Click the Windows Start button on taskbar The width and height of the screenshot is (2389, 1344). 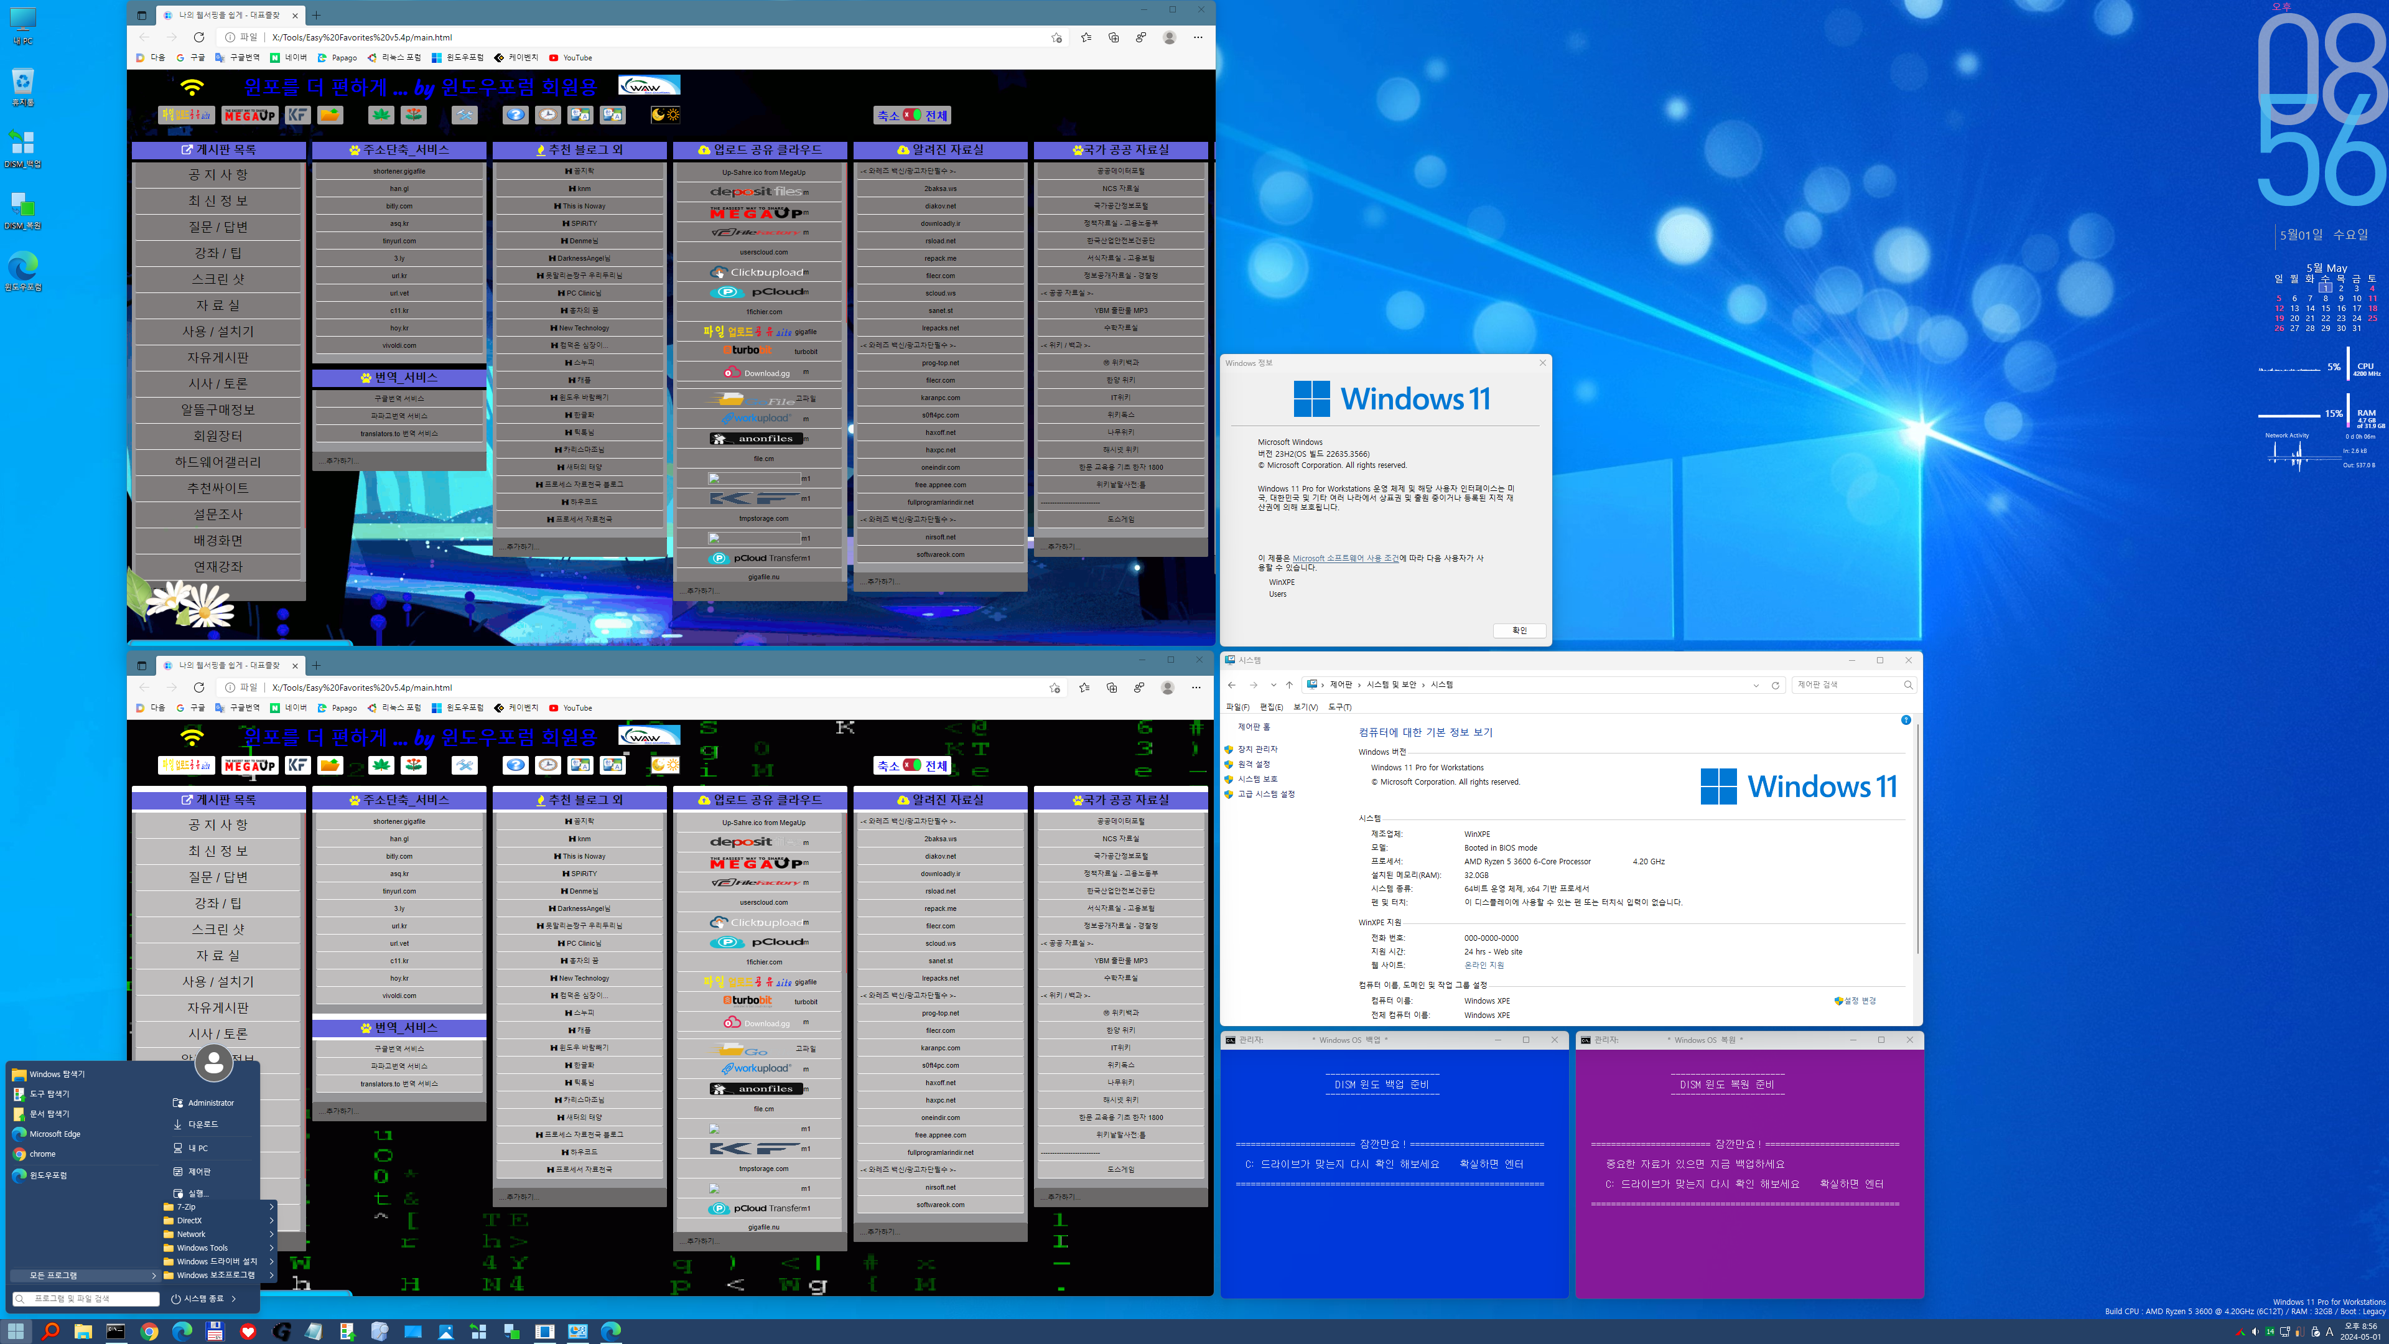tap(16, 1331)
